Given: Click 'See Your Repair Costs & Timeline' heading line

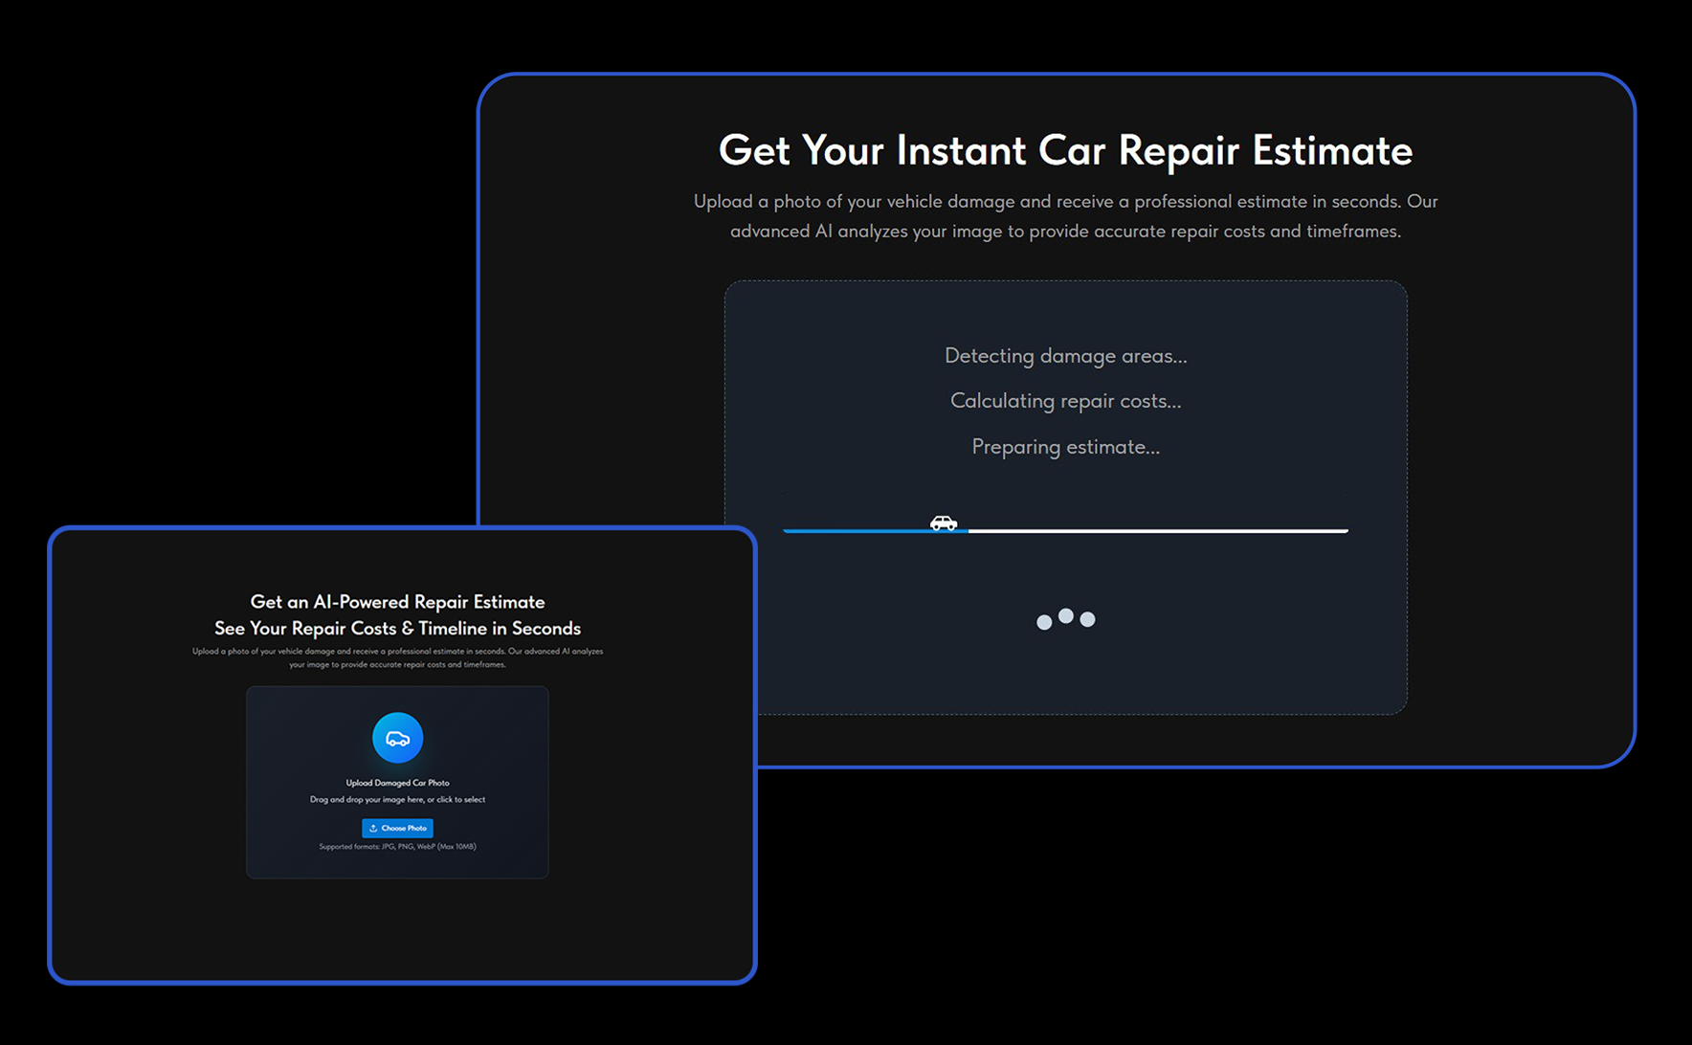Looking at the screenshot, I should [397, 629].
